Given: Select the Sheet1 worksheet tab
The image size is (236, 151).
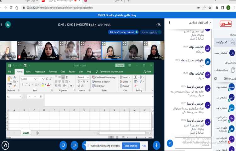Looking at the screenshot, I should 26,133.
